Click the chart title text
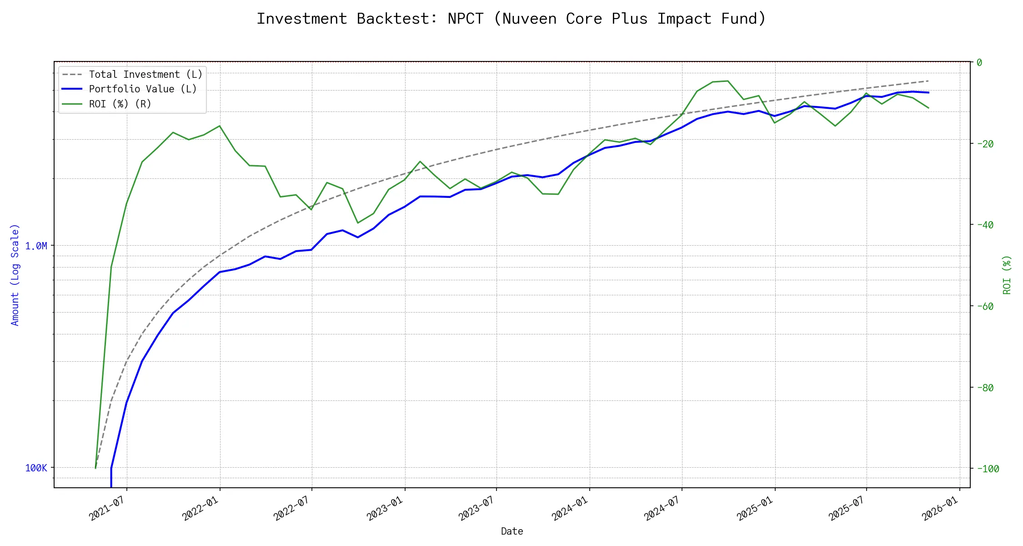 pyautogui.click(x=511, y=19)
